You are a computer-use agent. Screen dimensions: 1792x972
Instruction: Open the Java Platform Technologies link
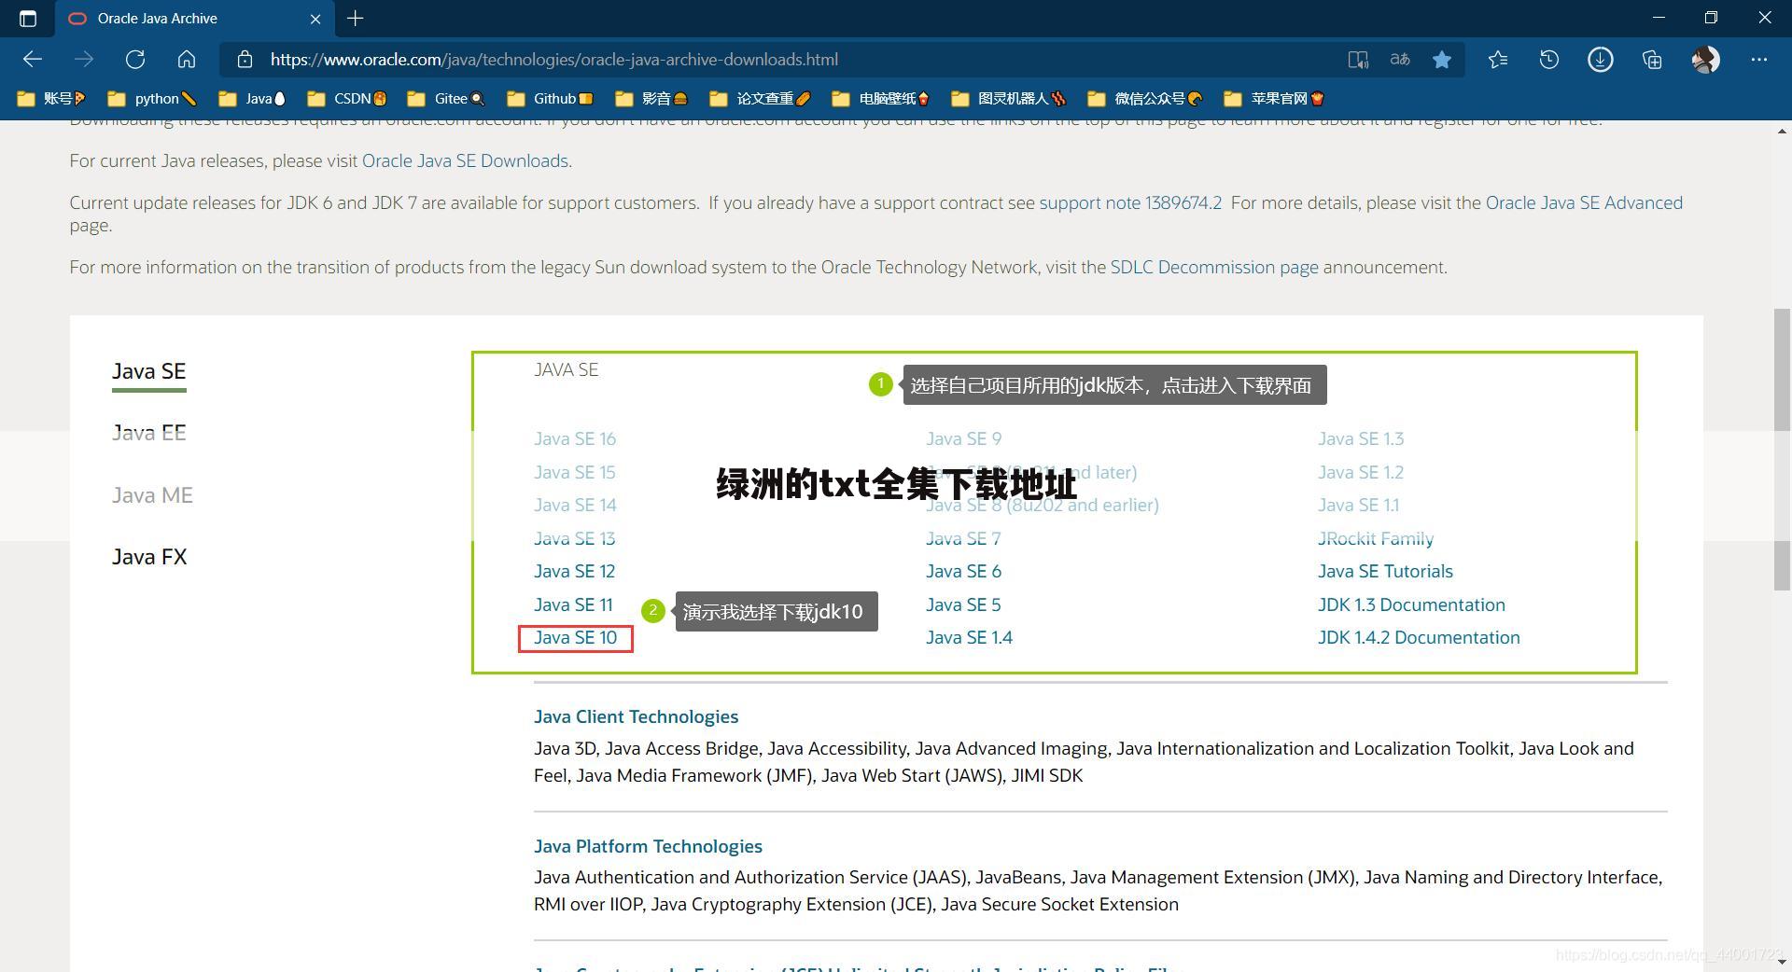click(648, 846)
